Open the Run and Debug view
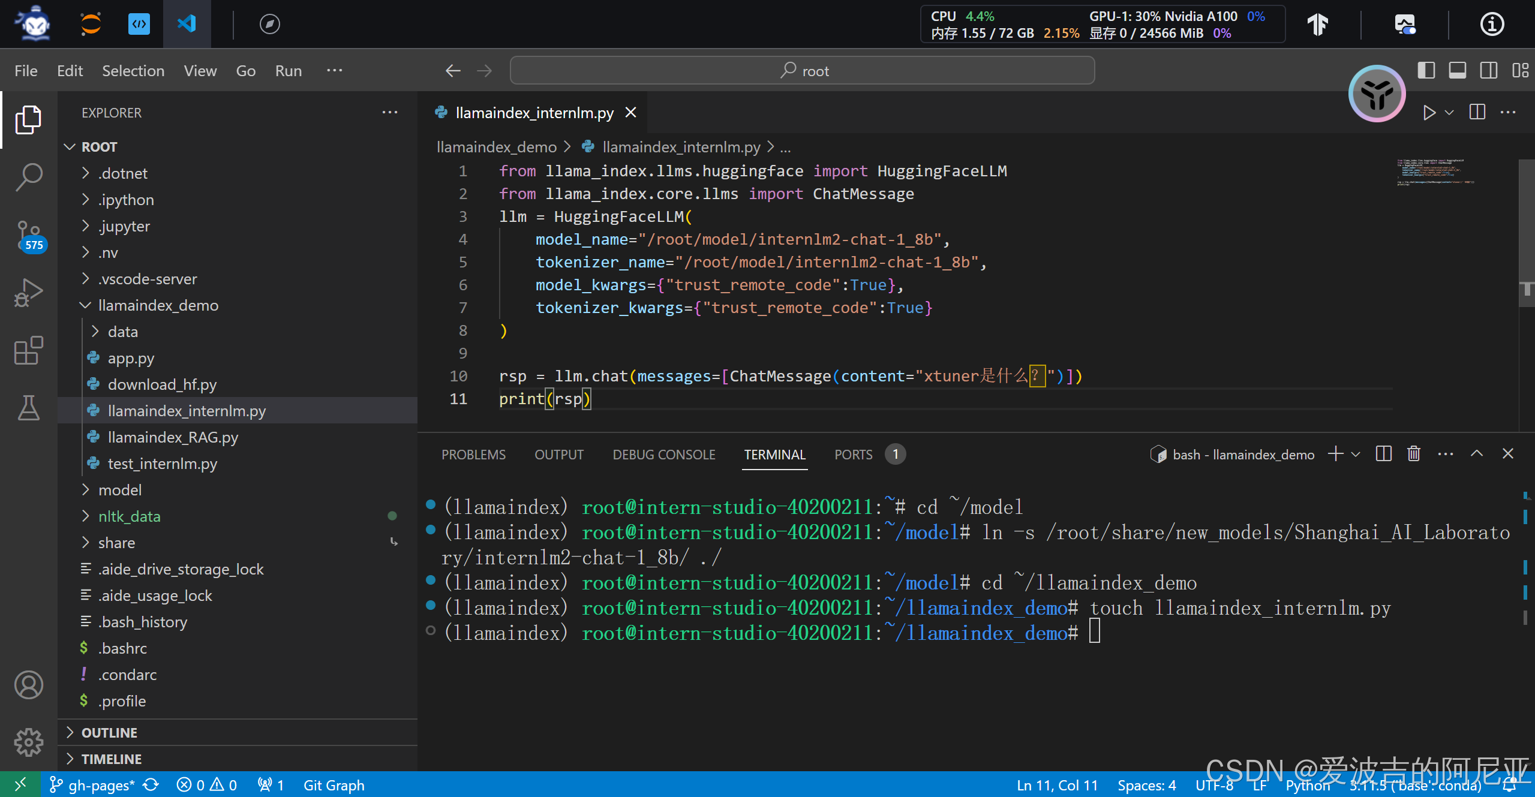Screen dimensions: 1535x797 (x=28, y=293)
